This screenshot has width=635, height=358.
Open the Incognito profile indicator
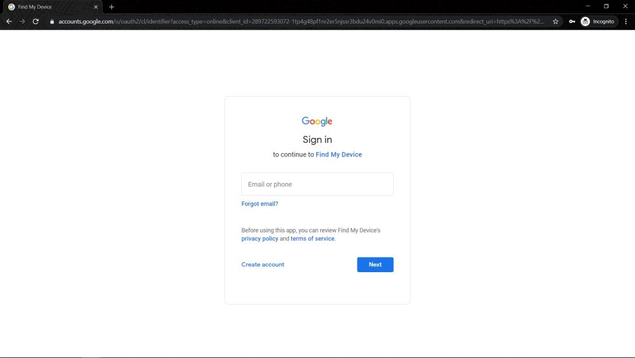(x=598, y=22)
